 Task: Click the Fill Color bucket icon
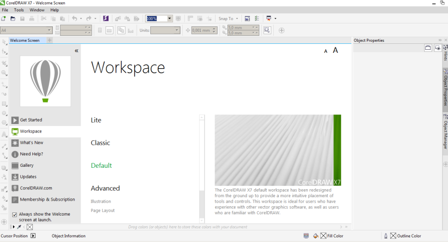click(x=316, y=236)
